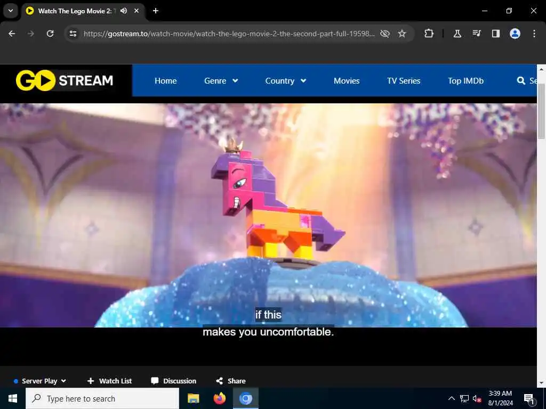Open Chrome Labs flask icon
The image size is (546, 409).
(x=457, y=34)
